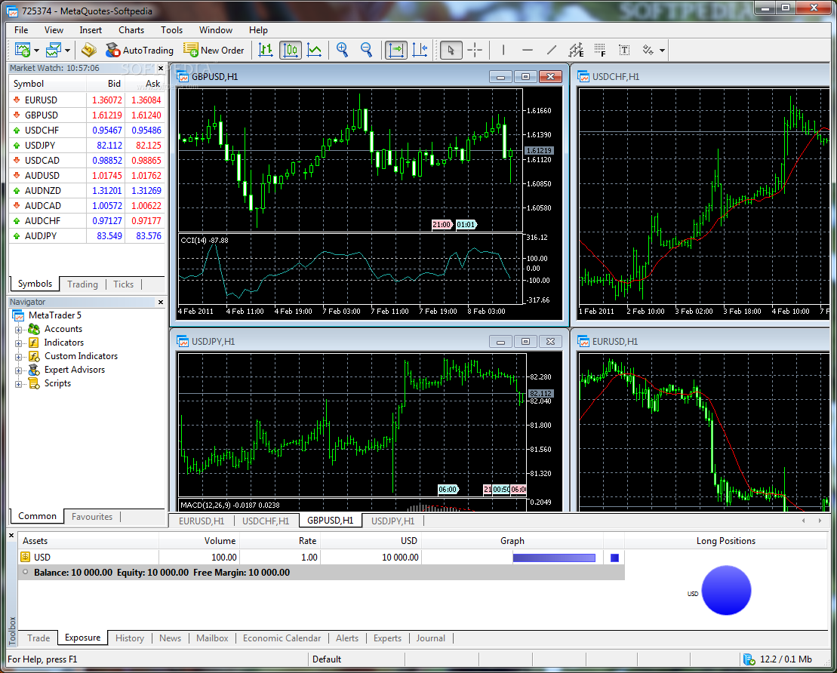Select the Fibonacci retracement tool
The width and height of the screenshot is (837, 673).
coord(600,50)
